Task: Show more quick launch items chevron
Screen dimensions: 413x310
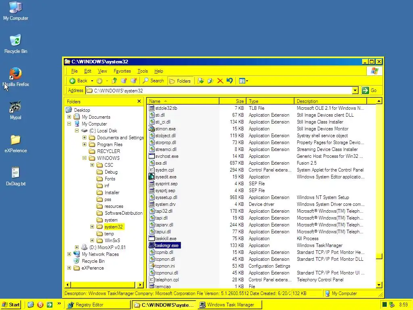Action: [x=59, y=304]
